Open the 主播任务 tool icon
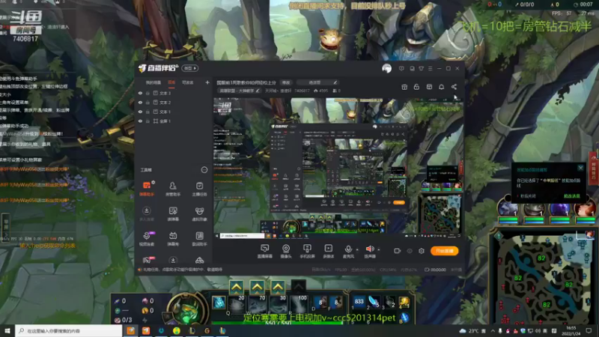The width and height of the screenshot is (599, 337). coord(199,189)
